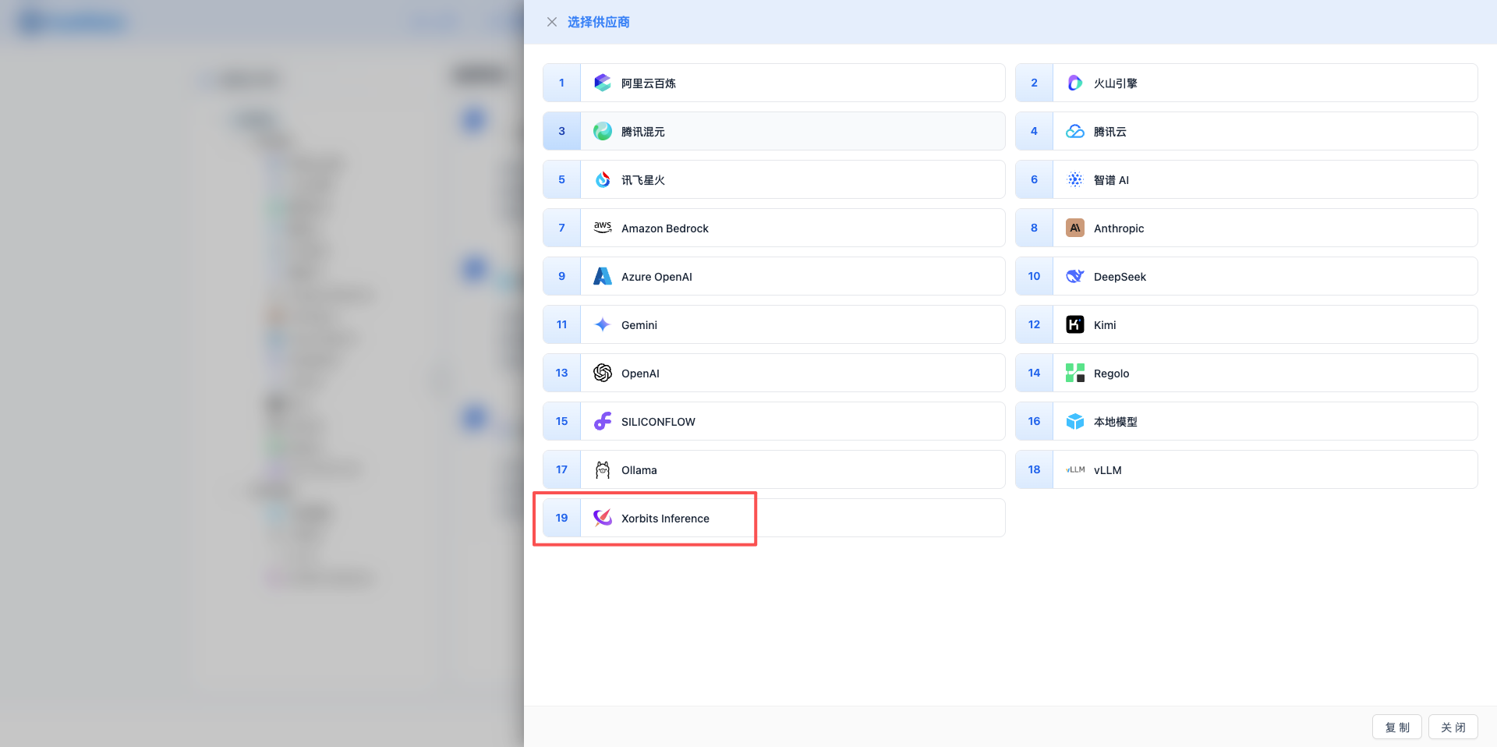This screenshot has height=747, width=1497.
Task: Click the 腾讯混元 green sphere icon
Action: click(602, 131)
